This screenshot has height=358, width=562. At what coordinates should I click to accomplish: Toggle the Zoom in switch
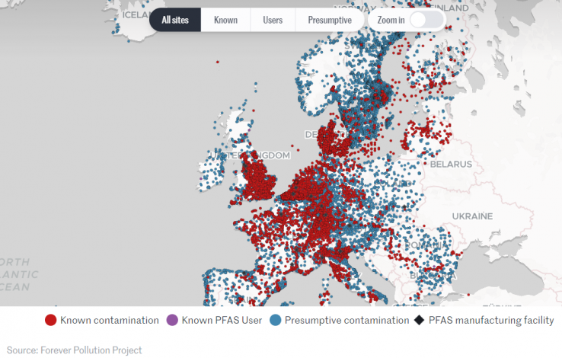pyautogui.click(x=426, y=20)
